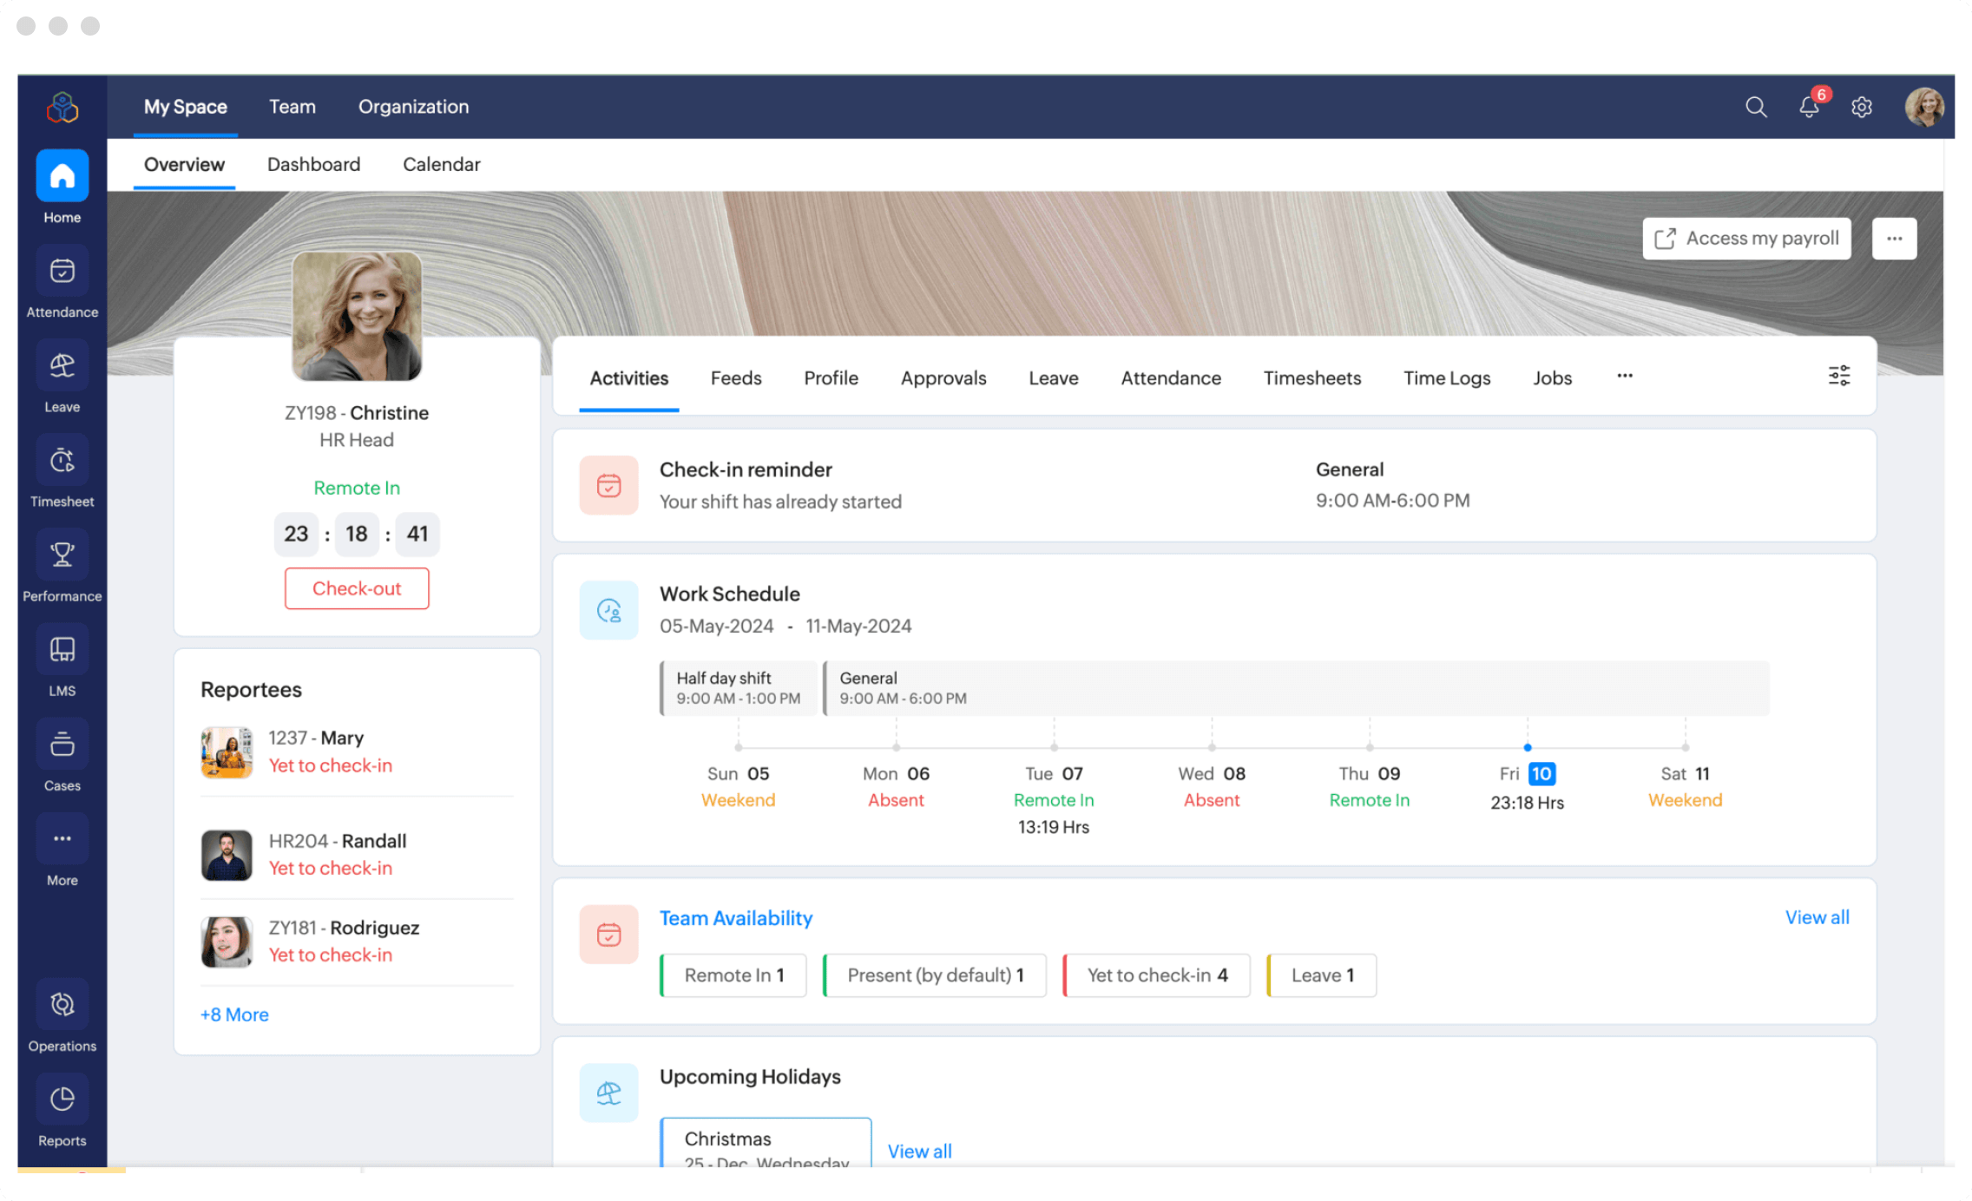This screenshot has width=1972, height=1201.
Task: Switch to the Calendar tab
Action: 441,165
